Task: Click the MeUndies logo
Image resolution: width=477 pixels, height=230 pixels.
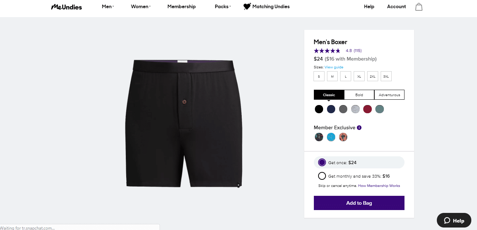Action: click(x=66, y=6)
